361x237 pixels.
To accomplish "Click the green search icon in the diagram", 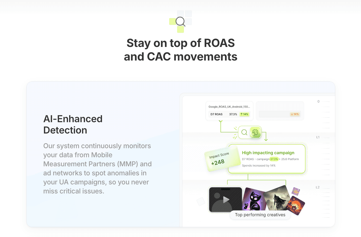I will [244, 132].
